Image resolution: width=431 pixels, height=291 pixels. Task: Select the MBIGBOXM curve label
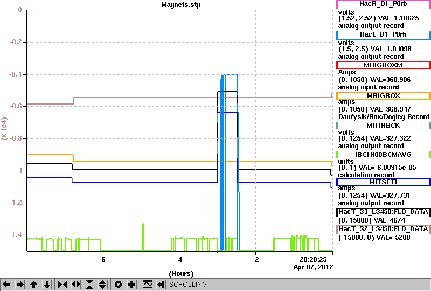coord(383,65)
